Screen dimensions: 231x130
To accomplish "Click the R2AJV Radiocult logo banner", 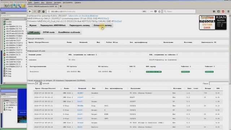I will [213, 22].
